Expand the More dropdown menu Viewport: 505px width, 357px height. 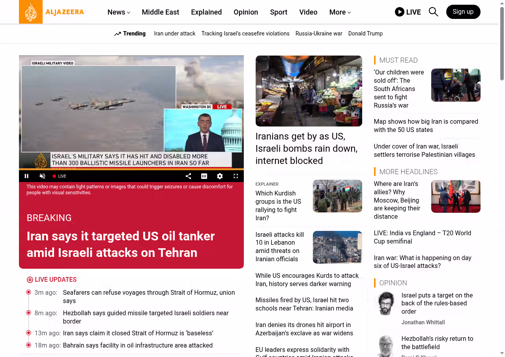340,12
